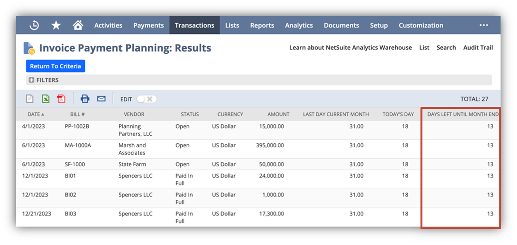
Task: Open the Recent Records clock icon
Action: coord(34,25)
